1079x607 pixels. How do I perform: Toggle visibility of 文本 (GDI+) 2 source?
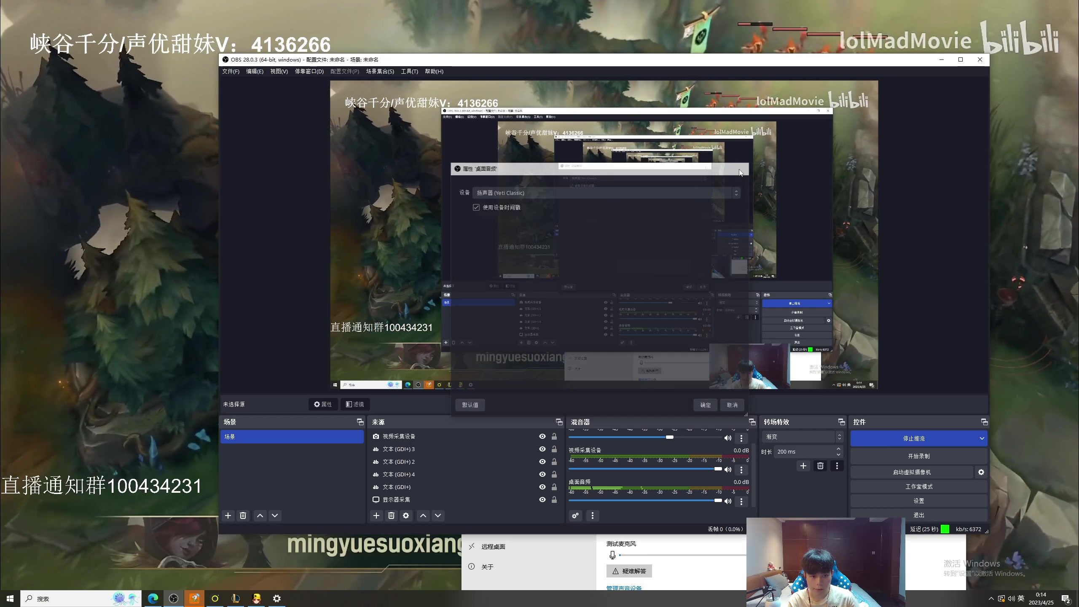pyautogui.click(x=542, y=462)
